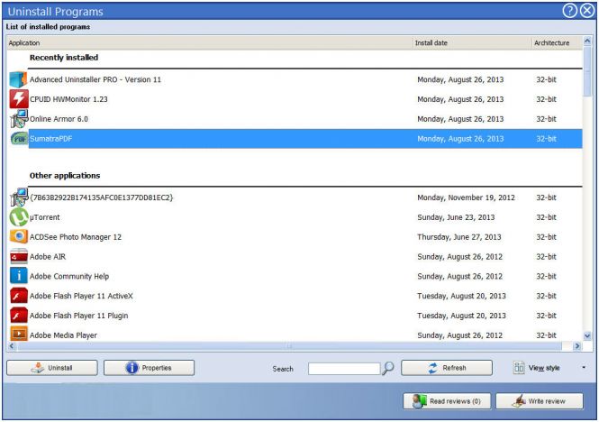Click the Other applications group heading

coord(65,176)
